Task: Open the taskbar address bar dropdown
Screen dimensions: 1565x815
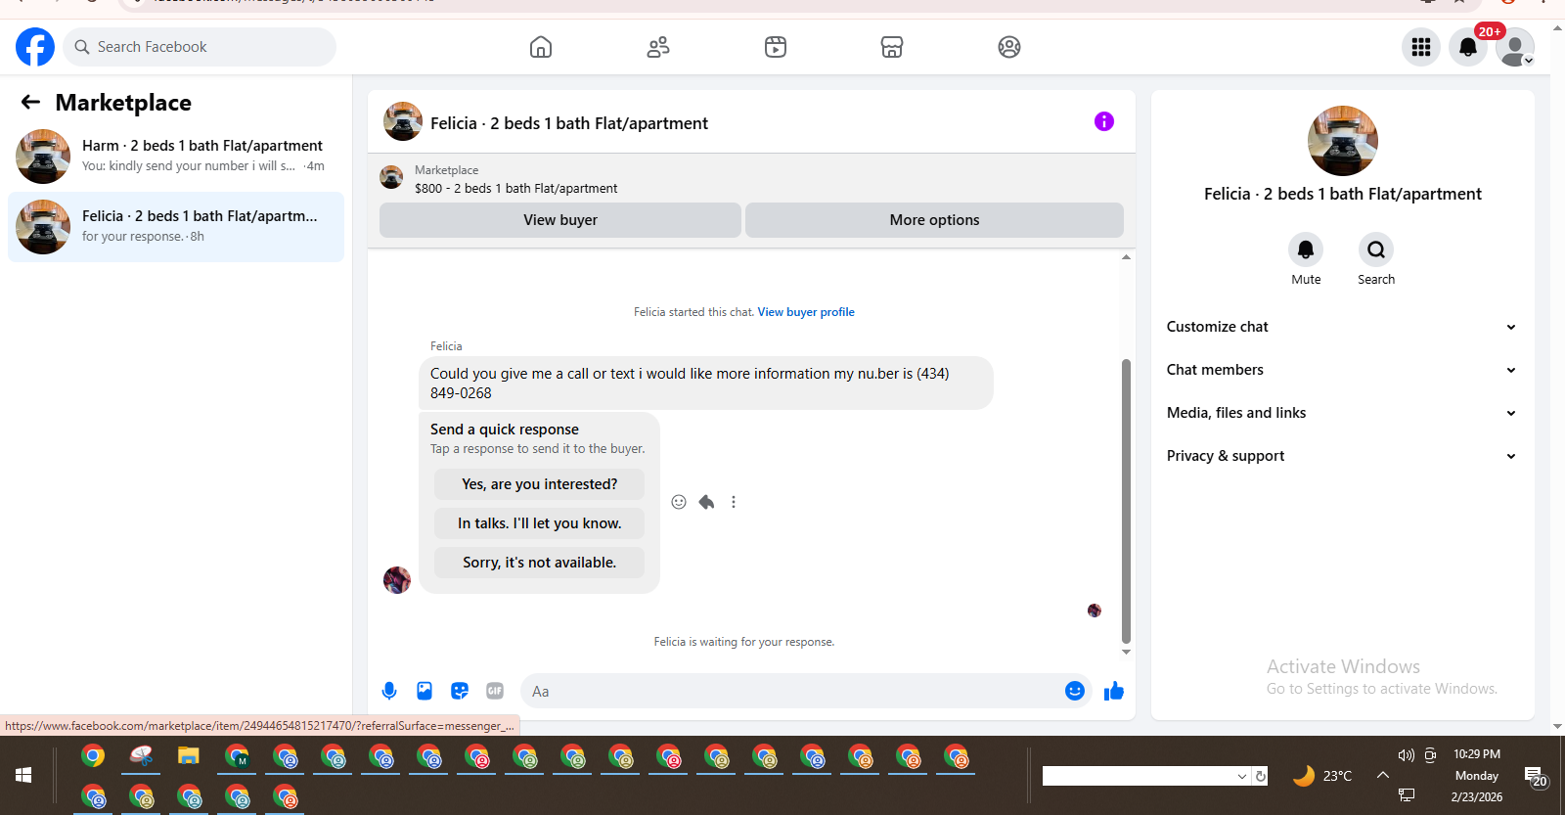Action: coord(1242,776)
